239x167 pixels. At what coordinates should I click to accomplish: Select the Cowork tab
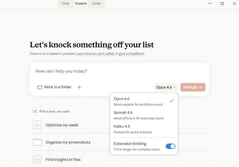click(x=81, y=3)
